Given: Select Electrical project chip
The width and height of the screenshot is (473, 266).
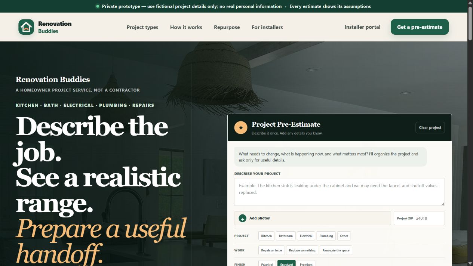Looking at the screenshot, I should pyautogui.click(x=306, y=236).
